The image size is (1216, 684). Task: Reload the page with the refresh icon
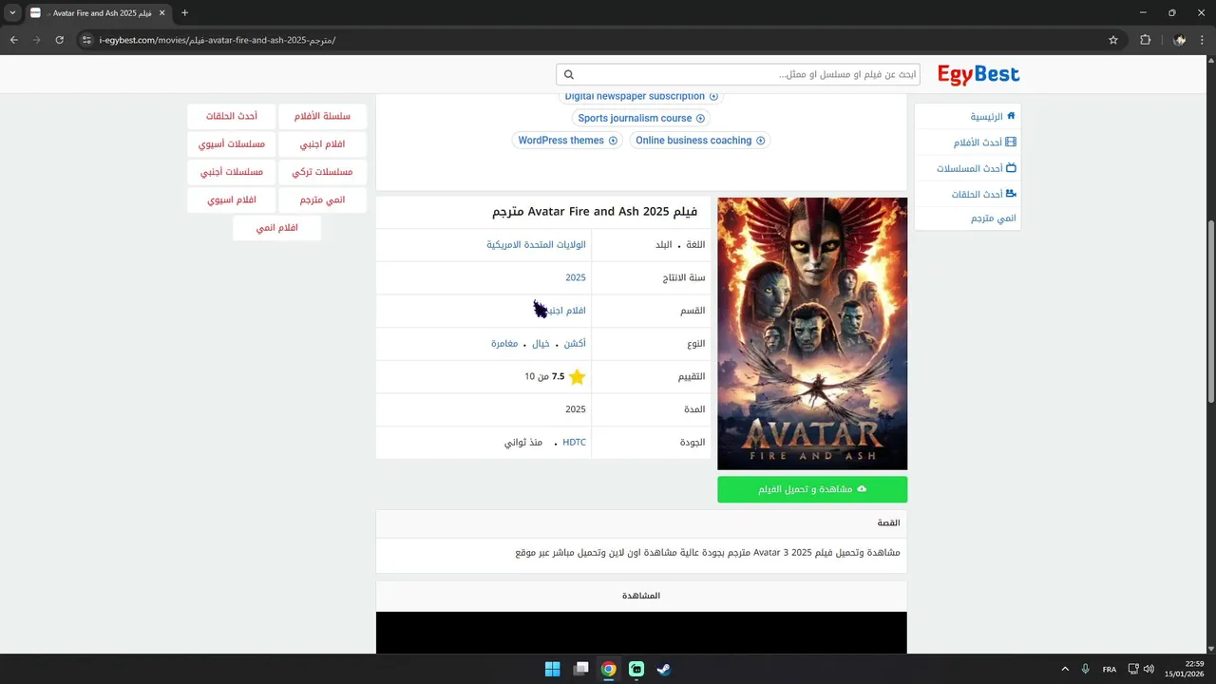tap(59, 40)
